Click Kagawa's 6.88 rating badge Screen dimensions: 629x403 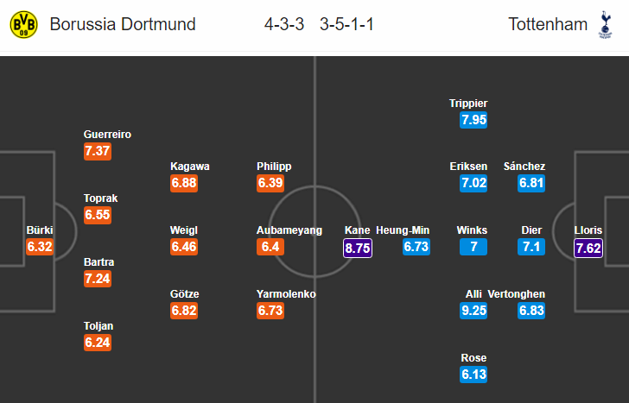coord(184,183)
